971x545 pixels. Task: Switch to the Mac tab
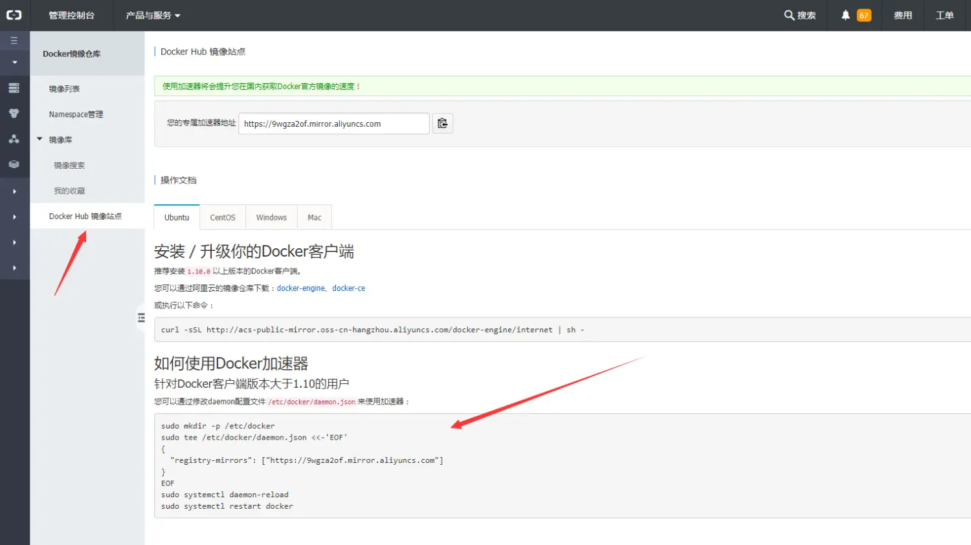(x=315, y=217)
